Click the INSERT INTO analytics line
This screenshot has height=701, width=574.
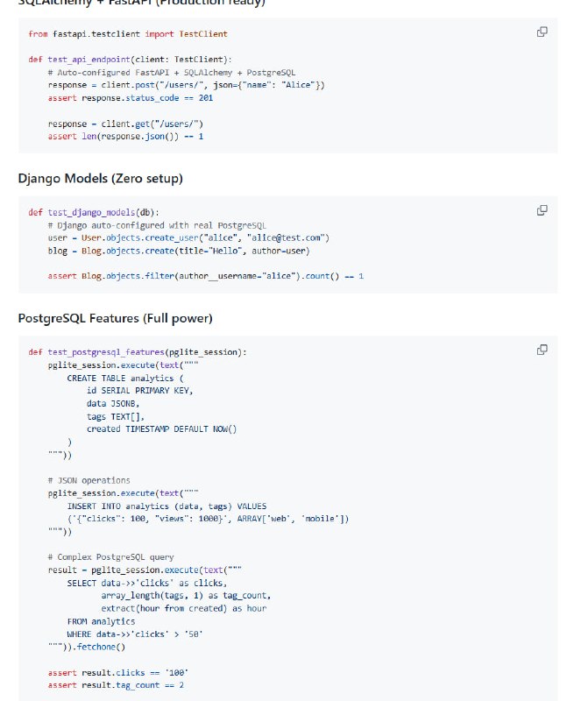coord(167,506)
